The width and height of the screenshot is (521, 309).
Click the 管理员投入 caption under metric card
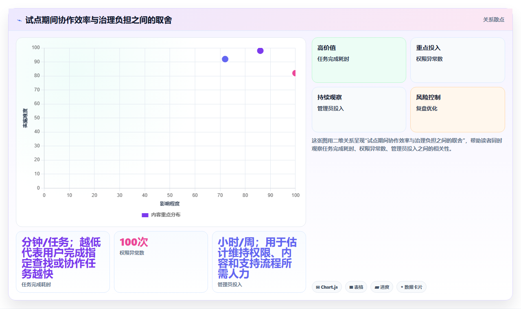tap(230, 285)
